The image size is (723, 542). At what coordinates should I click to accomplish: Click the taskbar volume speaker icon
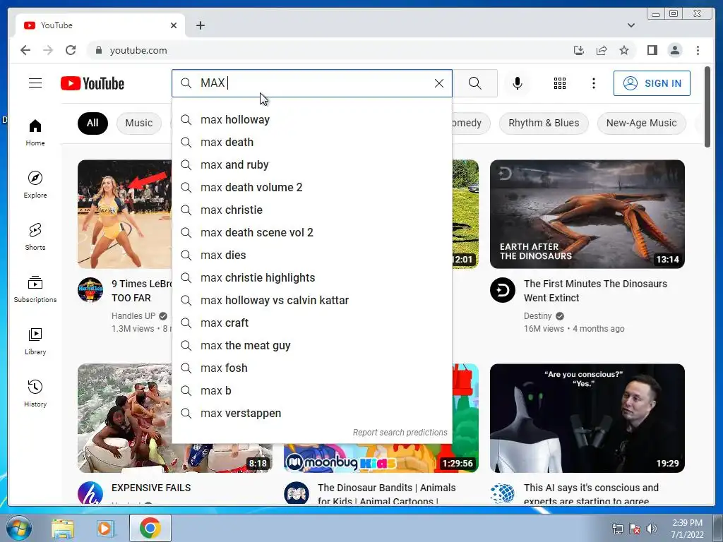tap(652, 529)
